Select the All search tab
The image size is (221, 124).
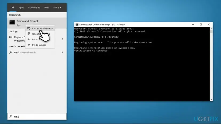[13, 8]
